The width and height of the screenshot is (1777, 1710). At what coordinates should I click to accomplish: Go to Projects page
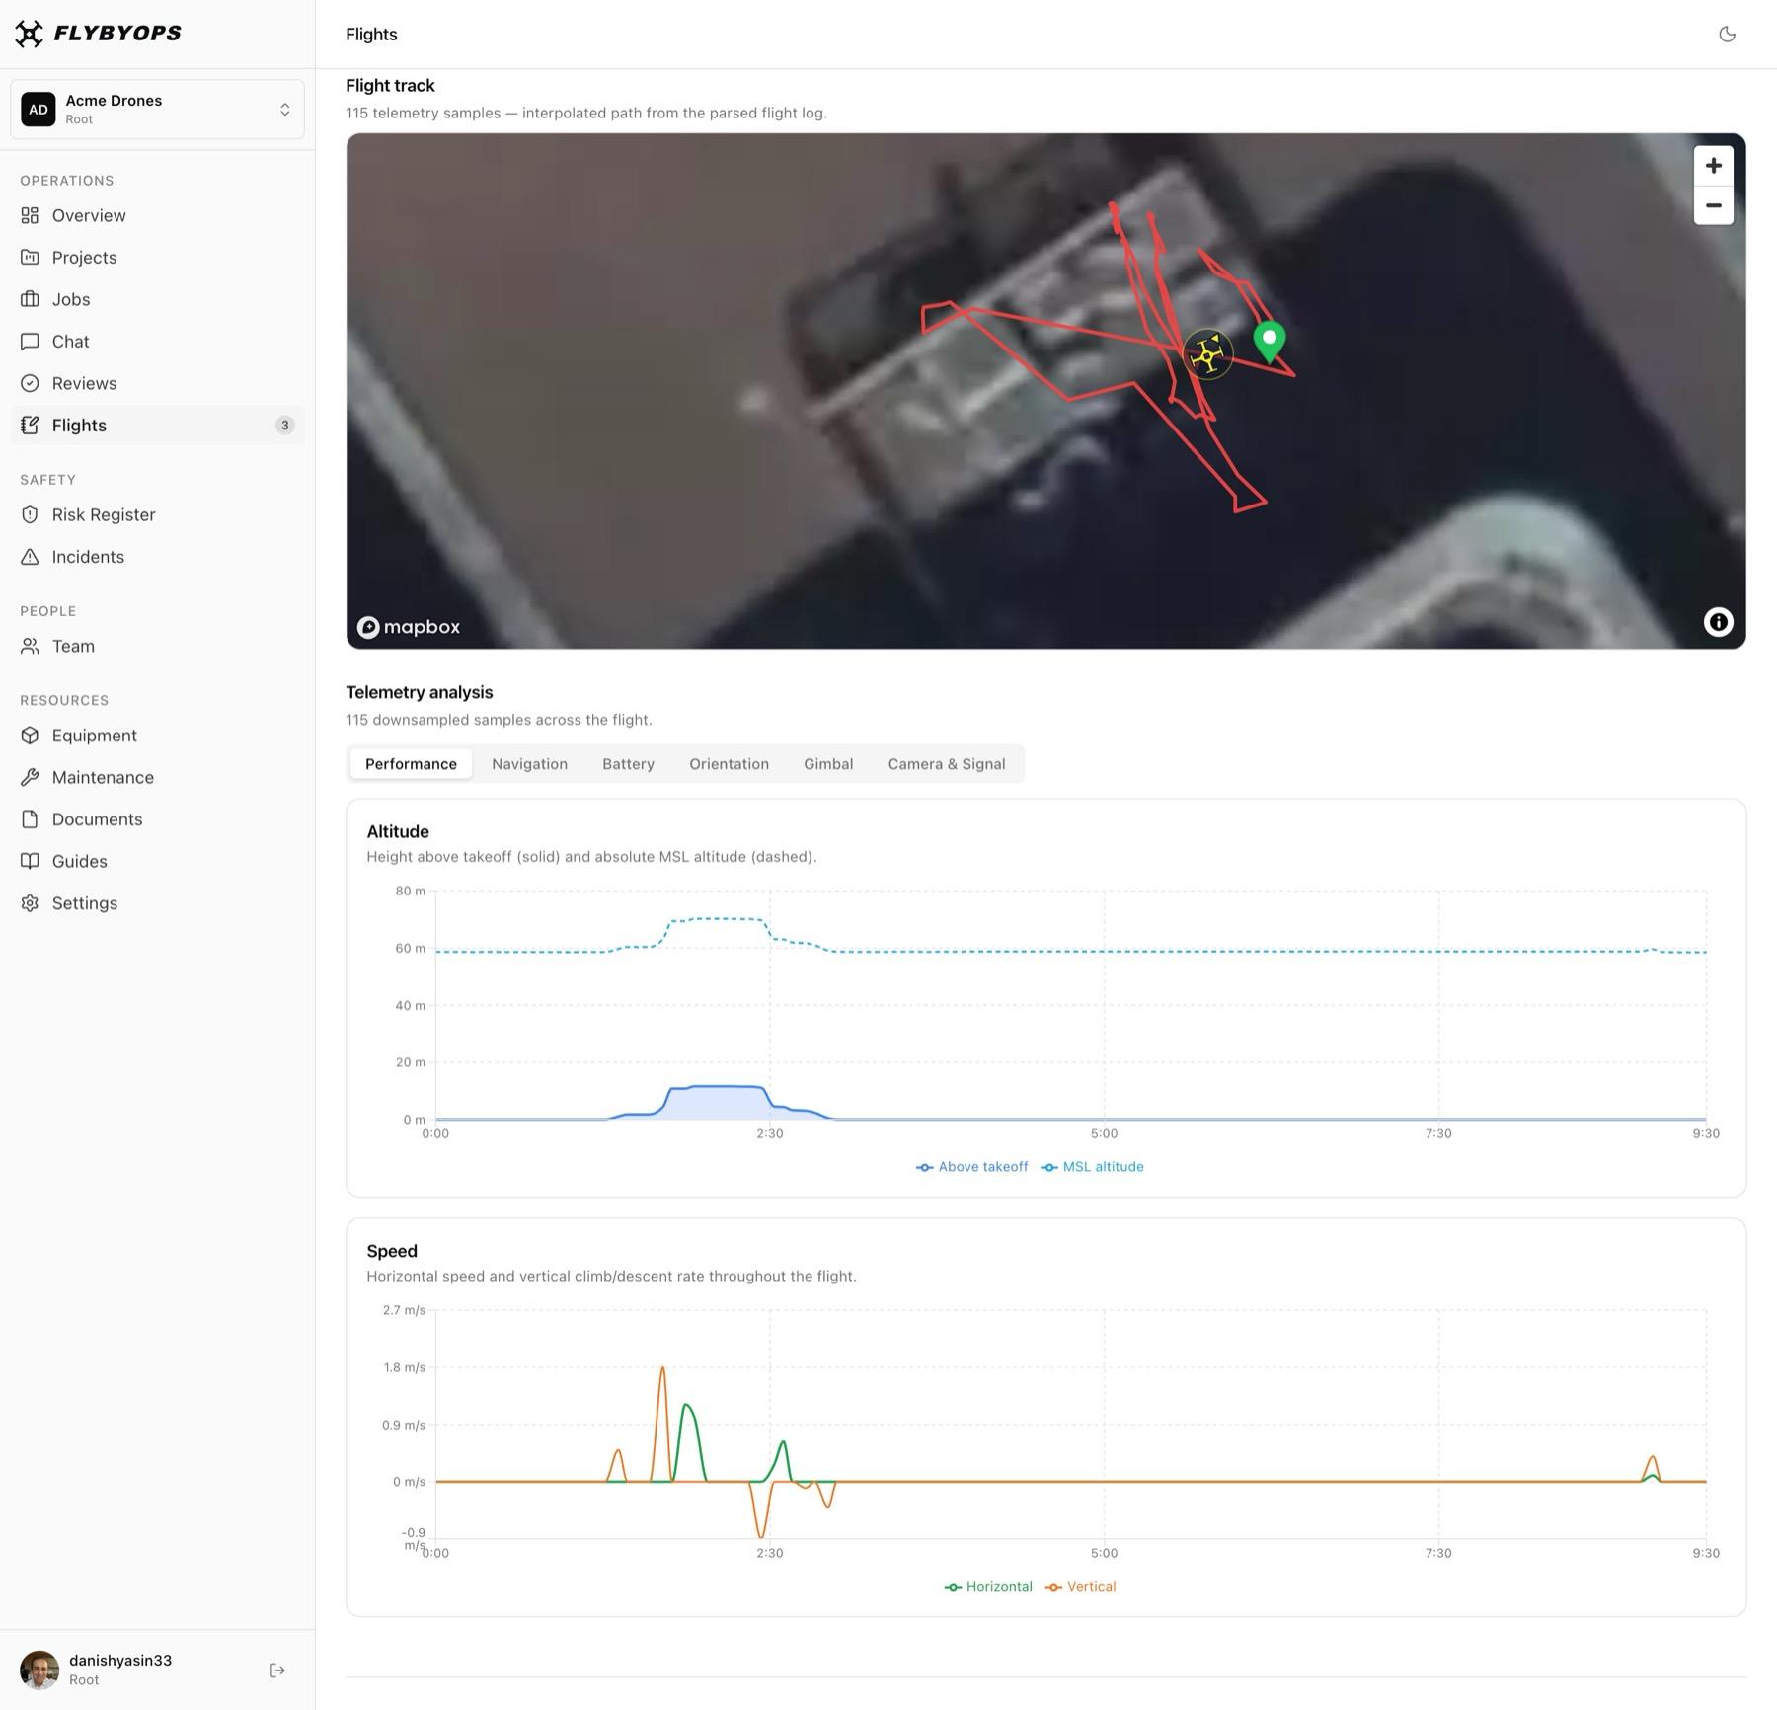[x=157, y=258]
